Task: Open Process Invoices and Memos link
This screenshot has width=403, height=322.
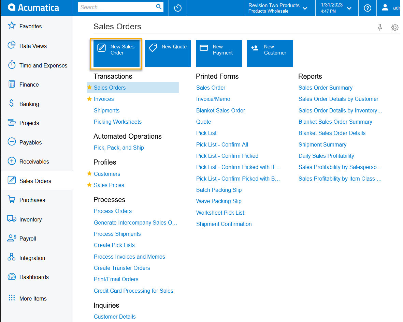Action: coord(129,257)
